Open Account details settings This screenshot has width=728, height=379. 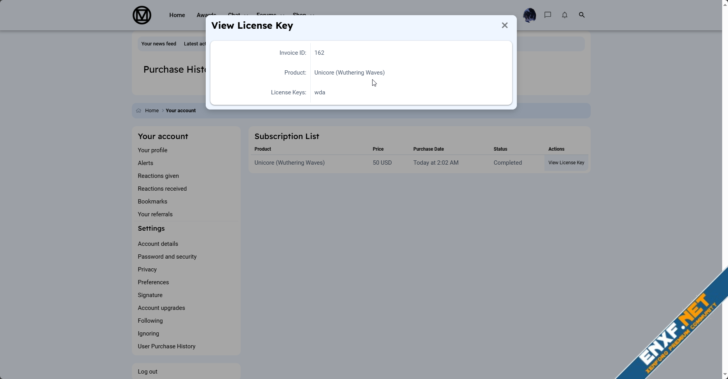tap(158, 244)
